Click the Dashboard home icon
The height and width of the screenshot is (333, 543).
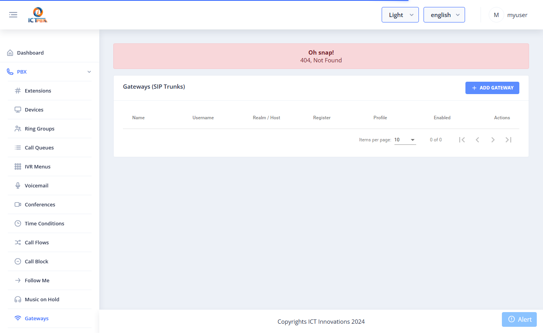[x=10, y=53]
